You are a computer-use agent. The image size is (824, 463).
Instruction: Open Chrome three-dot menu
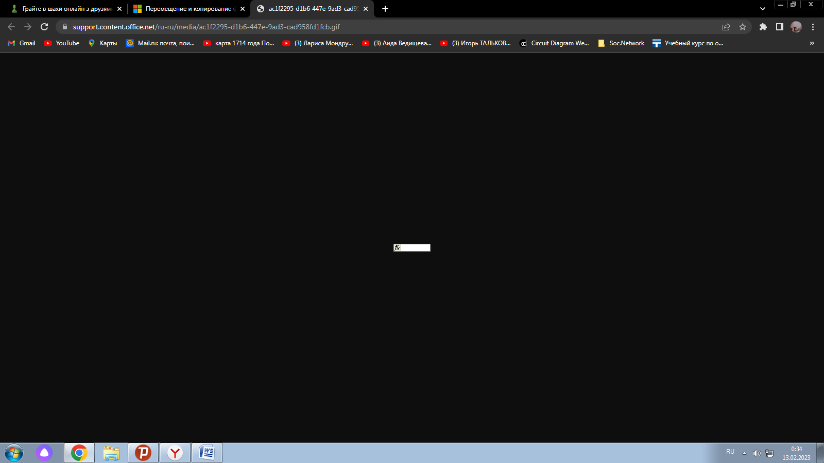(x=813, y=27)
